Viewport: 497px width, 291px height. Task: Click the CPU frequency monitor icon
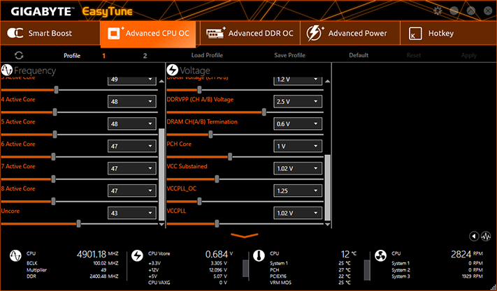click(15, 255)
